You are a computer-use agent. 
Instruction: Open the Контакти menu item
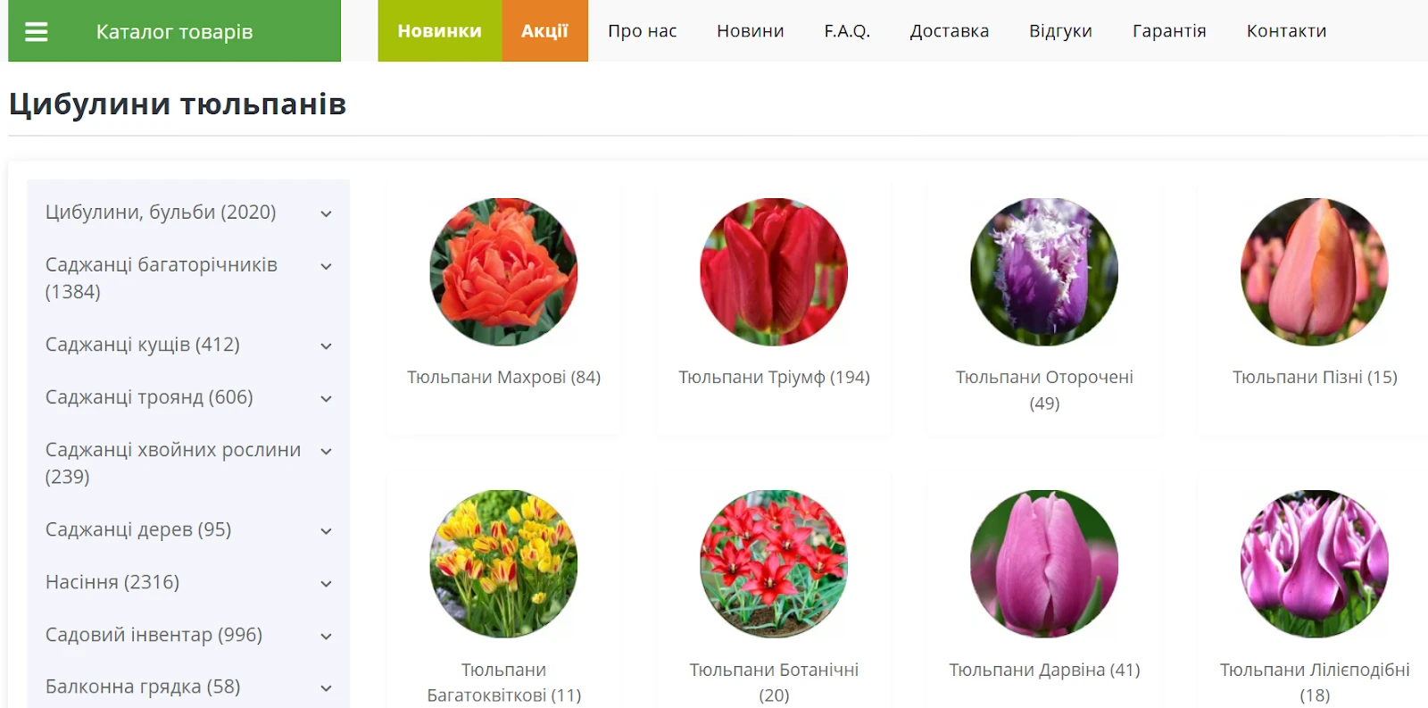pyautogui.click(x=1286, y=31)
